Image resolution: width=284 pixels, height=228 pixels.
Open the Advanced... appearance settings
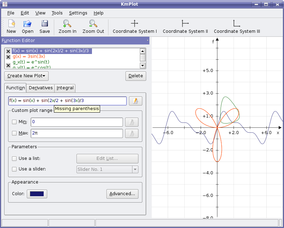click(x=122, y=194)
